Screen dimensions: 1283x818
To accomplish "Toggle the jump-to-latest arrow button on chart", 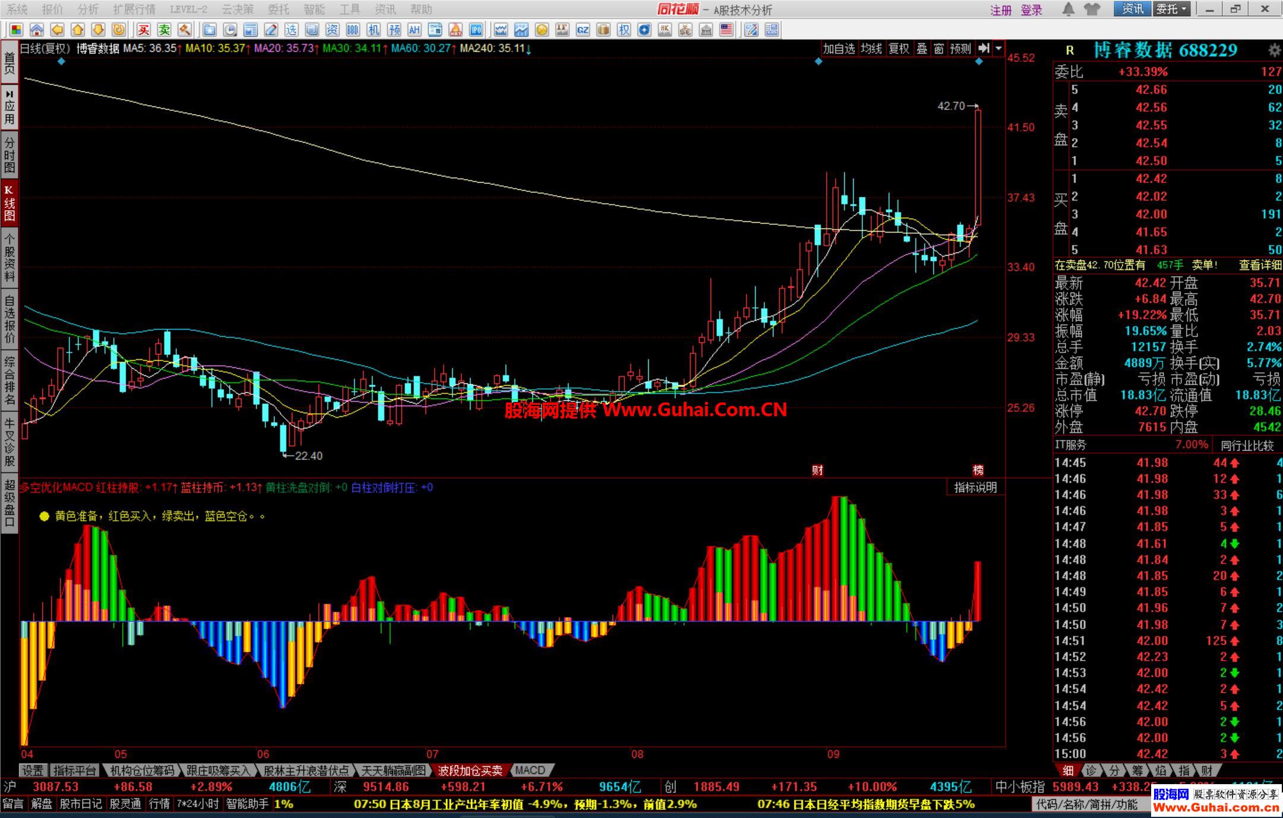I will (984, 48).
